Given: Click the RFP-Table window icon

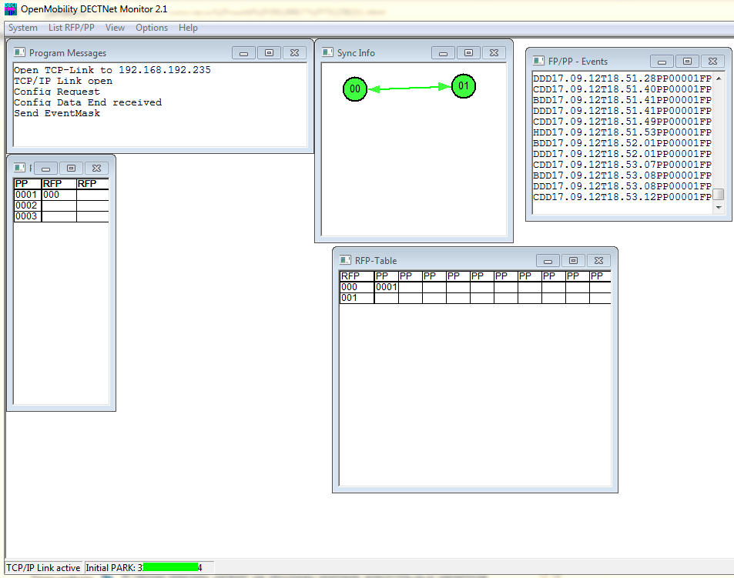Looking at the screenshot, I should (345, 260).
